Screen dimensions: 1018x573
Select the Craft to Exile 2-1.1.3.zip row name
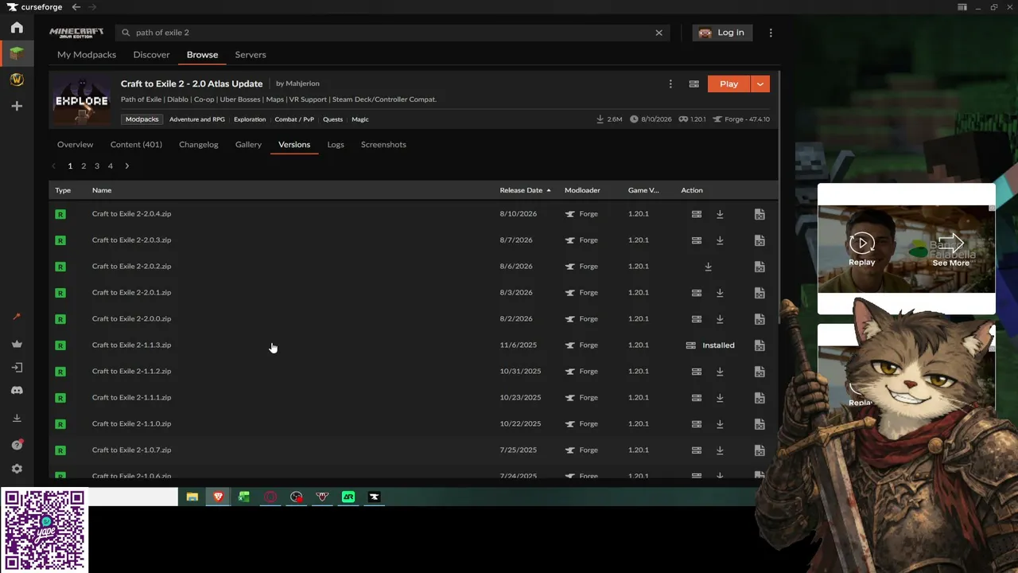131,345
